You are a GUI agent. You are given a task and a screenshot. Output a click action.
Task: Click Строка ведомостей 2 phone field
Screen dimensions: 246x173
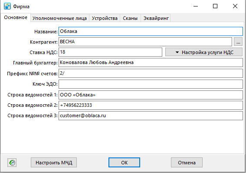tap(151, 105)
